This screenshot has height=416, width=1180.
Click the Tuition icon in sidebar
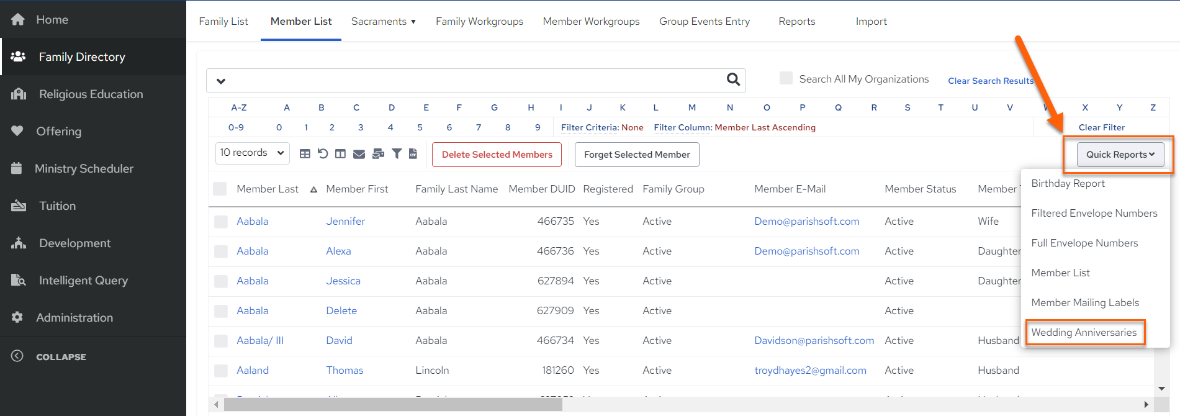point(19,206)
